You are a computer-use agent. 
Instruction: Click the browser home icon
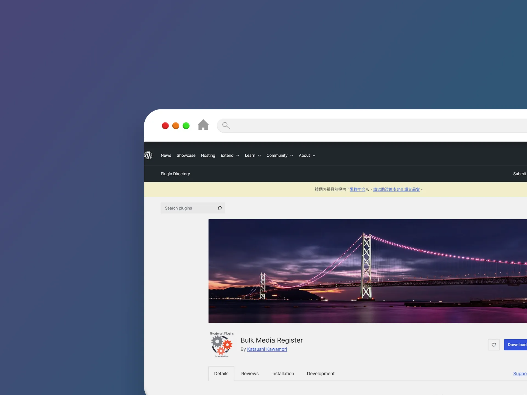(x=203, y=125)
